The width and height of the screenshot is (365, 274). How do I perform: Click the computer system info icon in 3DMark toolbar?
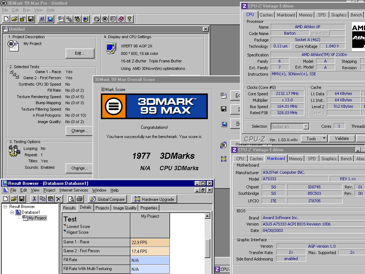[x=42, y=19]
